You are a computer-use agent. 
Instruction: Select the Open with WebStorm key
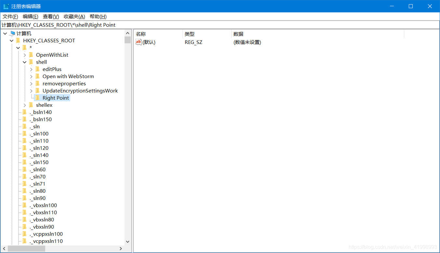68,76
